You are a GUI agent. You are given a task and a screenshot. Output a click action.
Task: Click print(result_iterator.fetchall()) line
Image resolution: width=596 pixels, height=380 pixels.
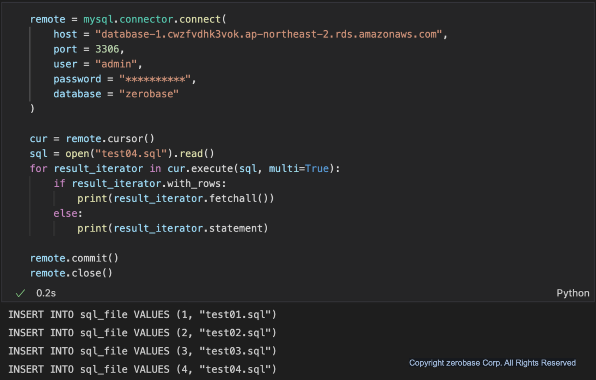176,198
